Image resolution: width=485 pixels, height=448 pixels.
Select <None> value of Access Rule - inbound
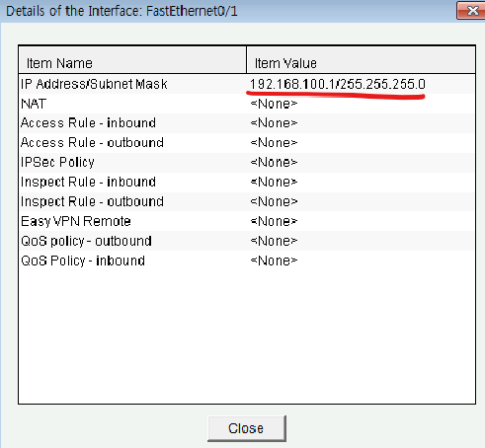pyautogui.click(x=274, y=123)
